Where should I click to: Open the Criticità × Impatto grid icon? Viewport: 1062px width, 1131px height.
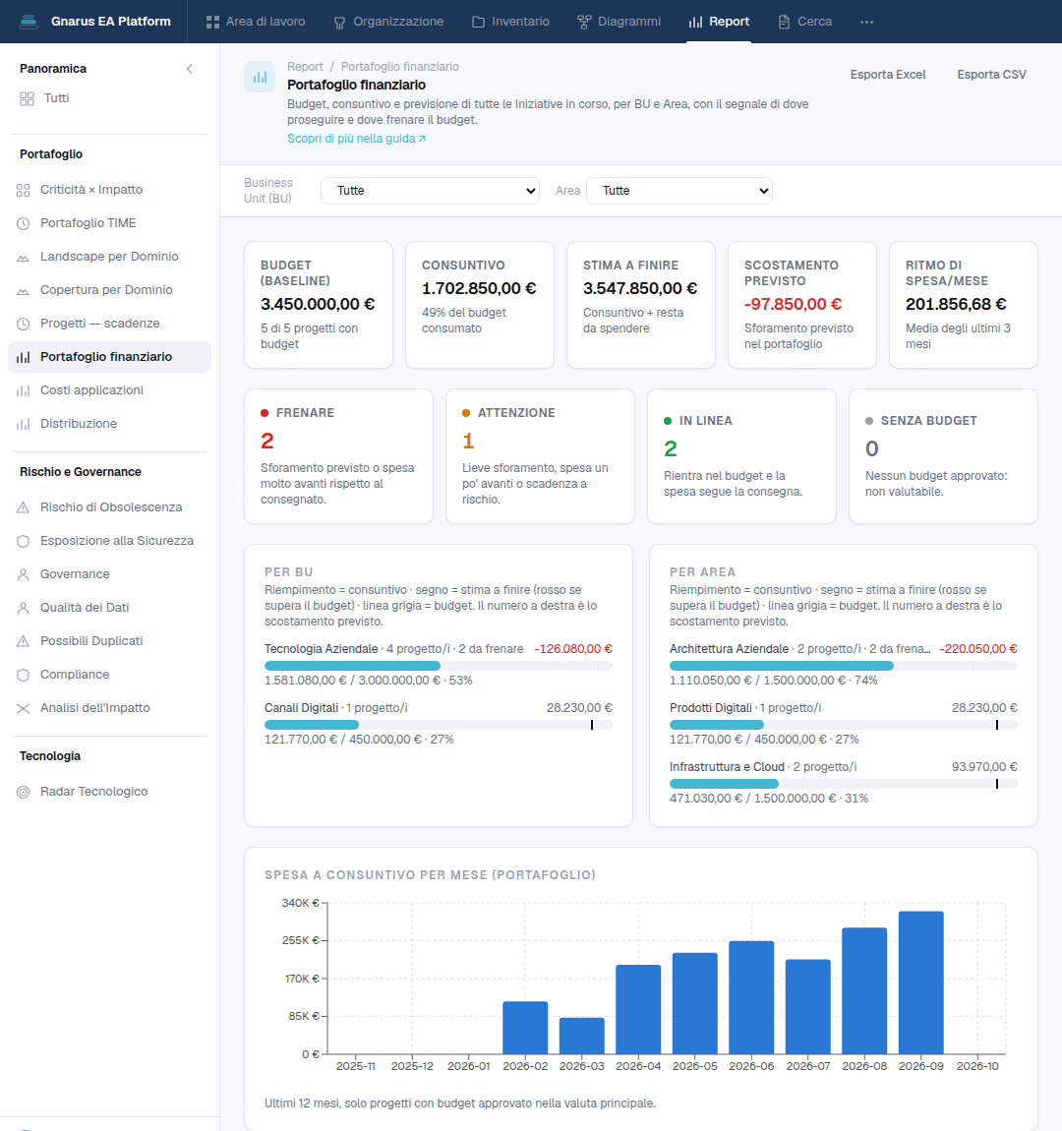pos(23,190)
